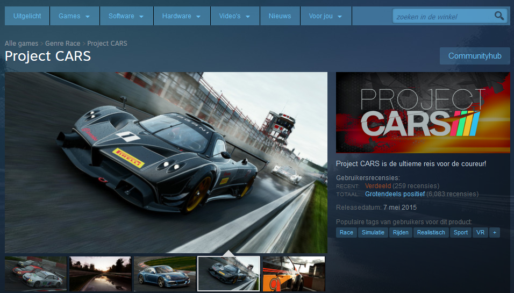
Task: Click the '(259 recensies)' count text
Action: pyautogui.click(x=416, y=186)
